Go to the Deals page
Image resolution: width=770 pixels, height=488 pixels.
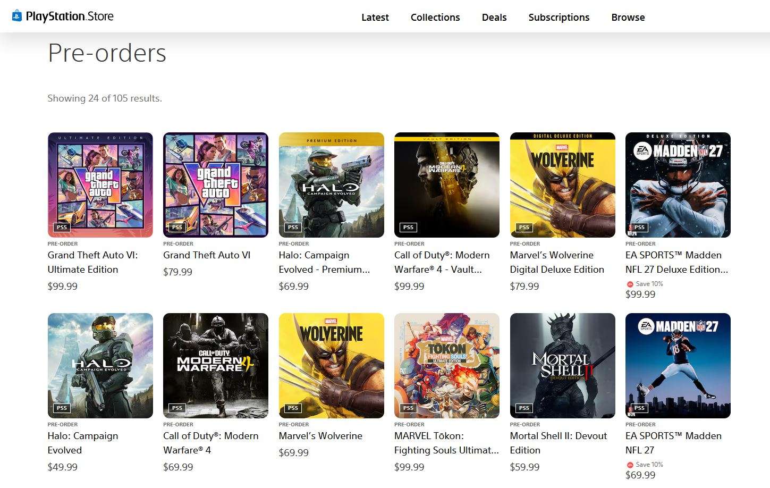(494, 17)
